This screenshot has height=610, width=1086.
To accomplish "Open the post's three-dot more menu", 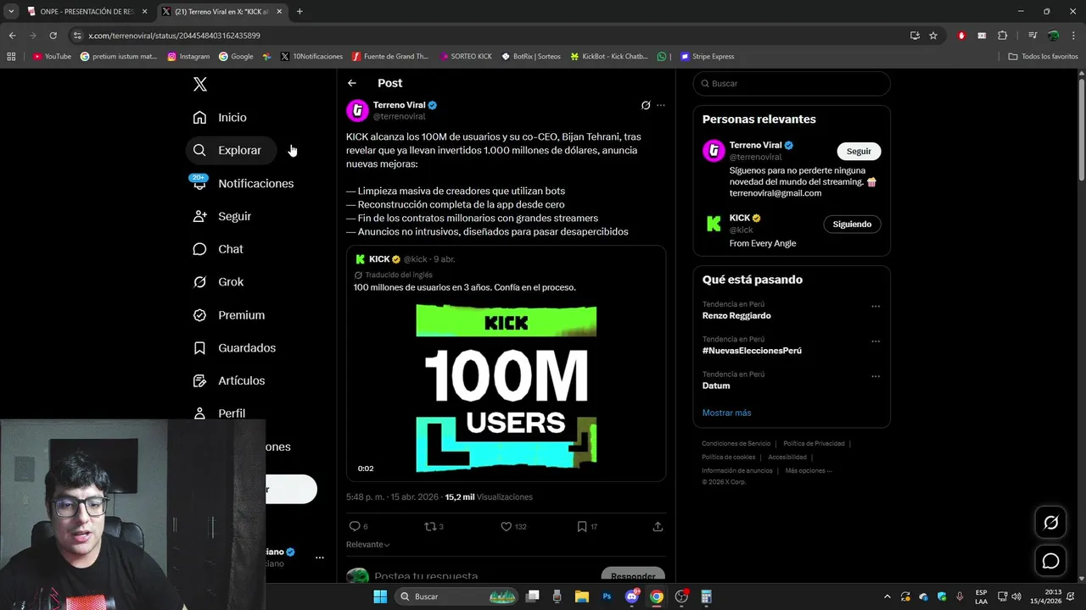I will pos(661,105).
